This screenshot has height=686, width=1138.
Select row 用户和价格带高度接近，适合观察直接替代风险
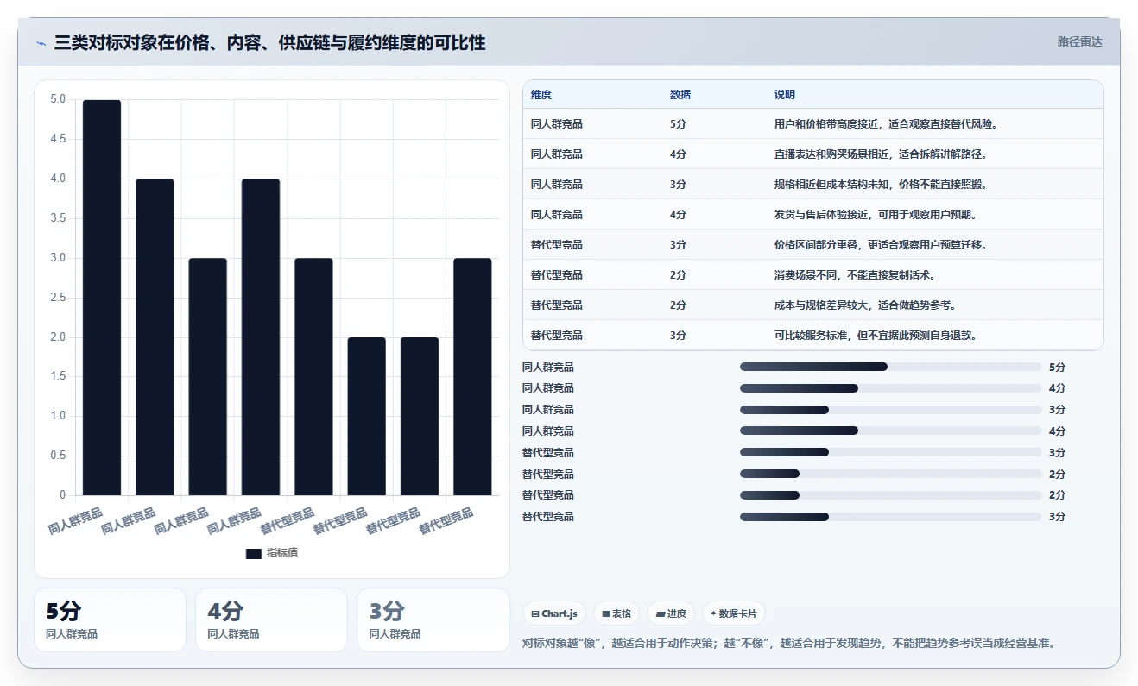(813, 123)
